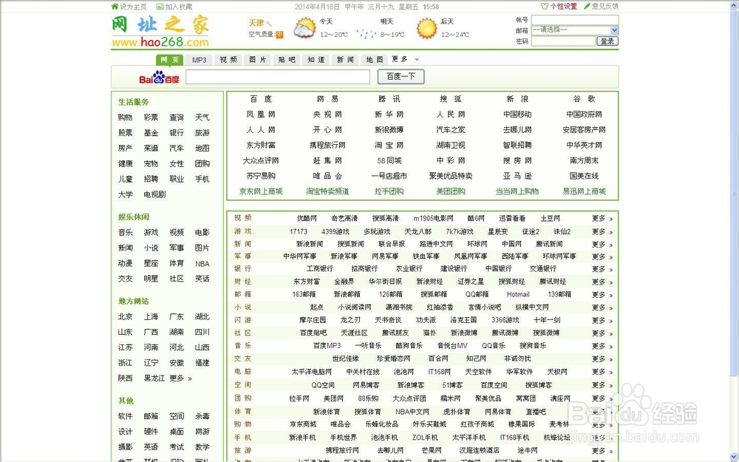Click 购物 under 生活服务
This screenshot has height=462, width=739.
coord(126,118)
